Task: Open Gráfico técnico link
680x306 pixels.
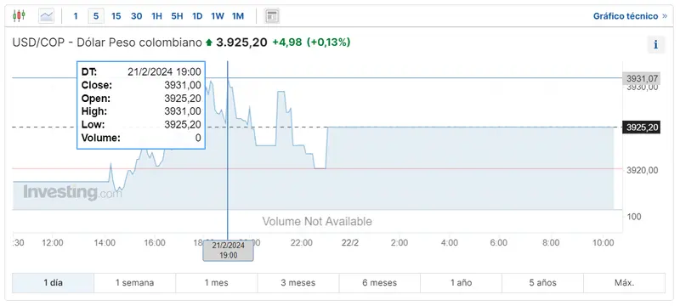Action: (x=630, y=16)
